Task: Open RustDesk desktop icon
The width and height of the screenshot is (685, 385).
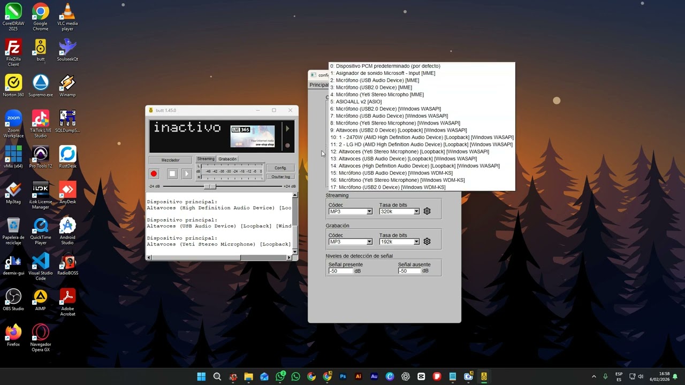Action: point(67,157)
